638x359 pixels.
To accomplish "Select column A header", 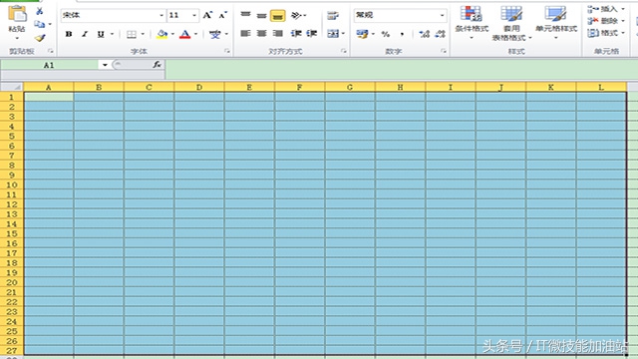I will pyautogui.click(x=49, y=87).
